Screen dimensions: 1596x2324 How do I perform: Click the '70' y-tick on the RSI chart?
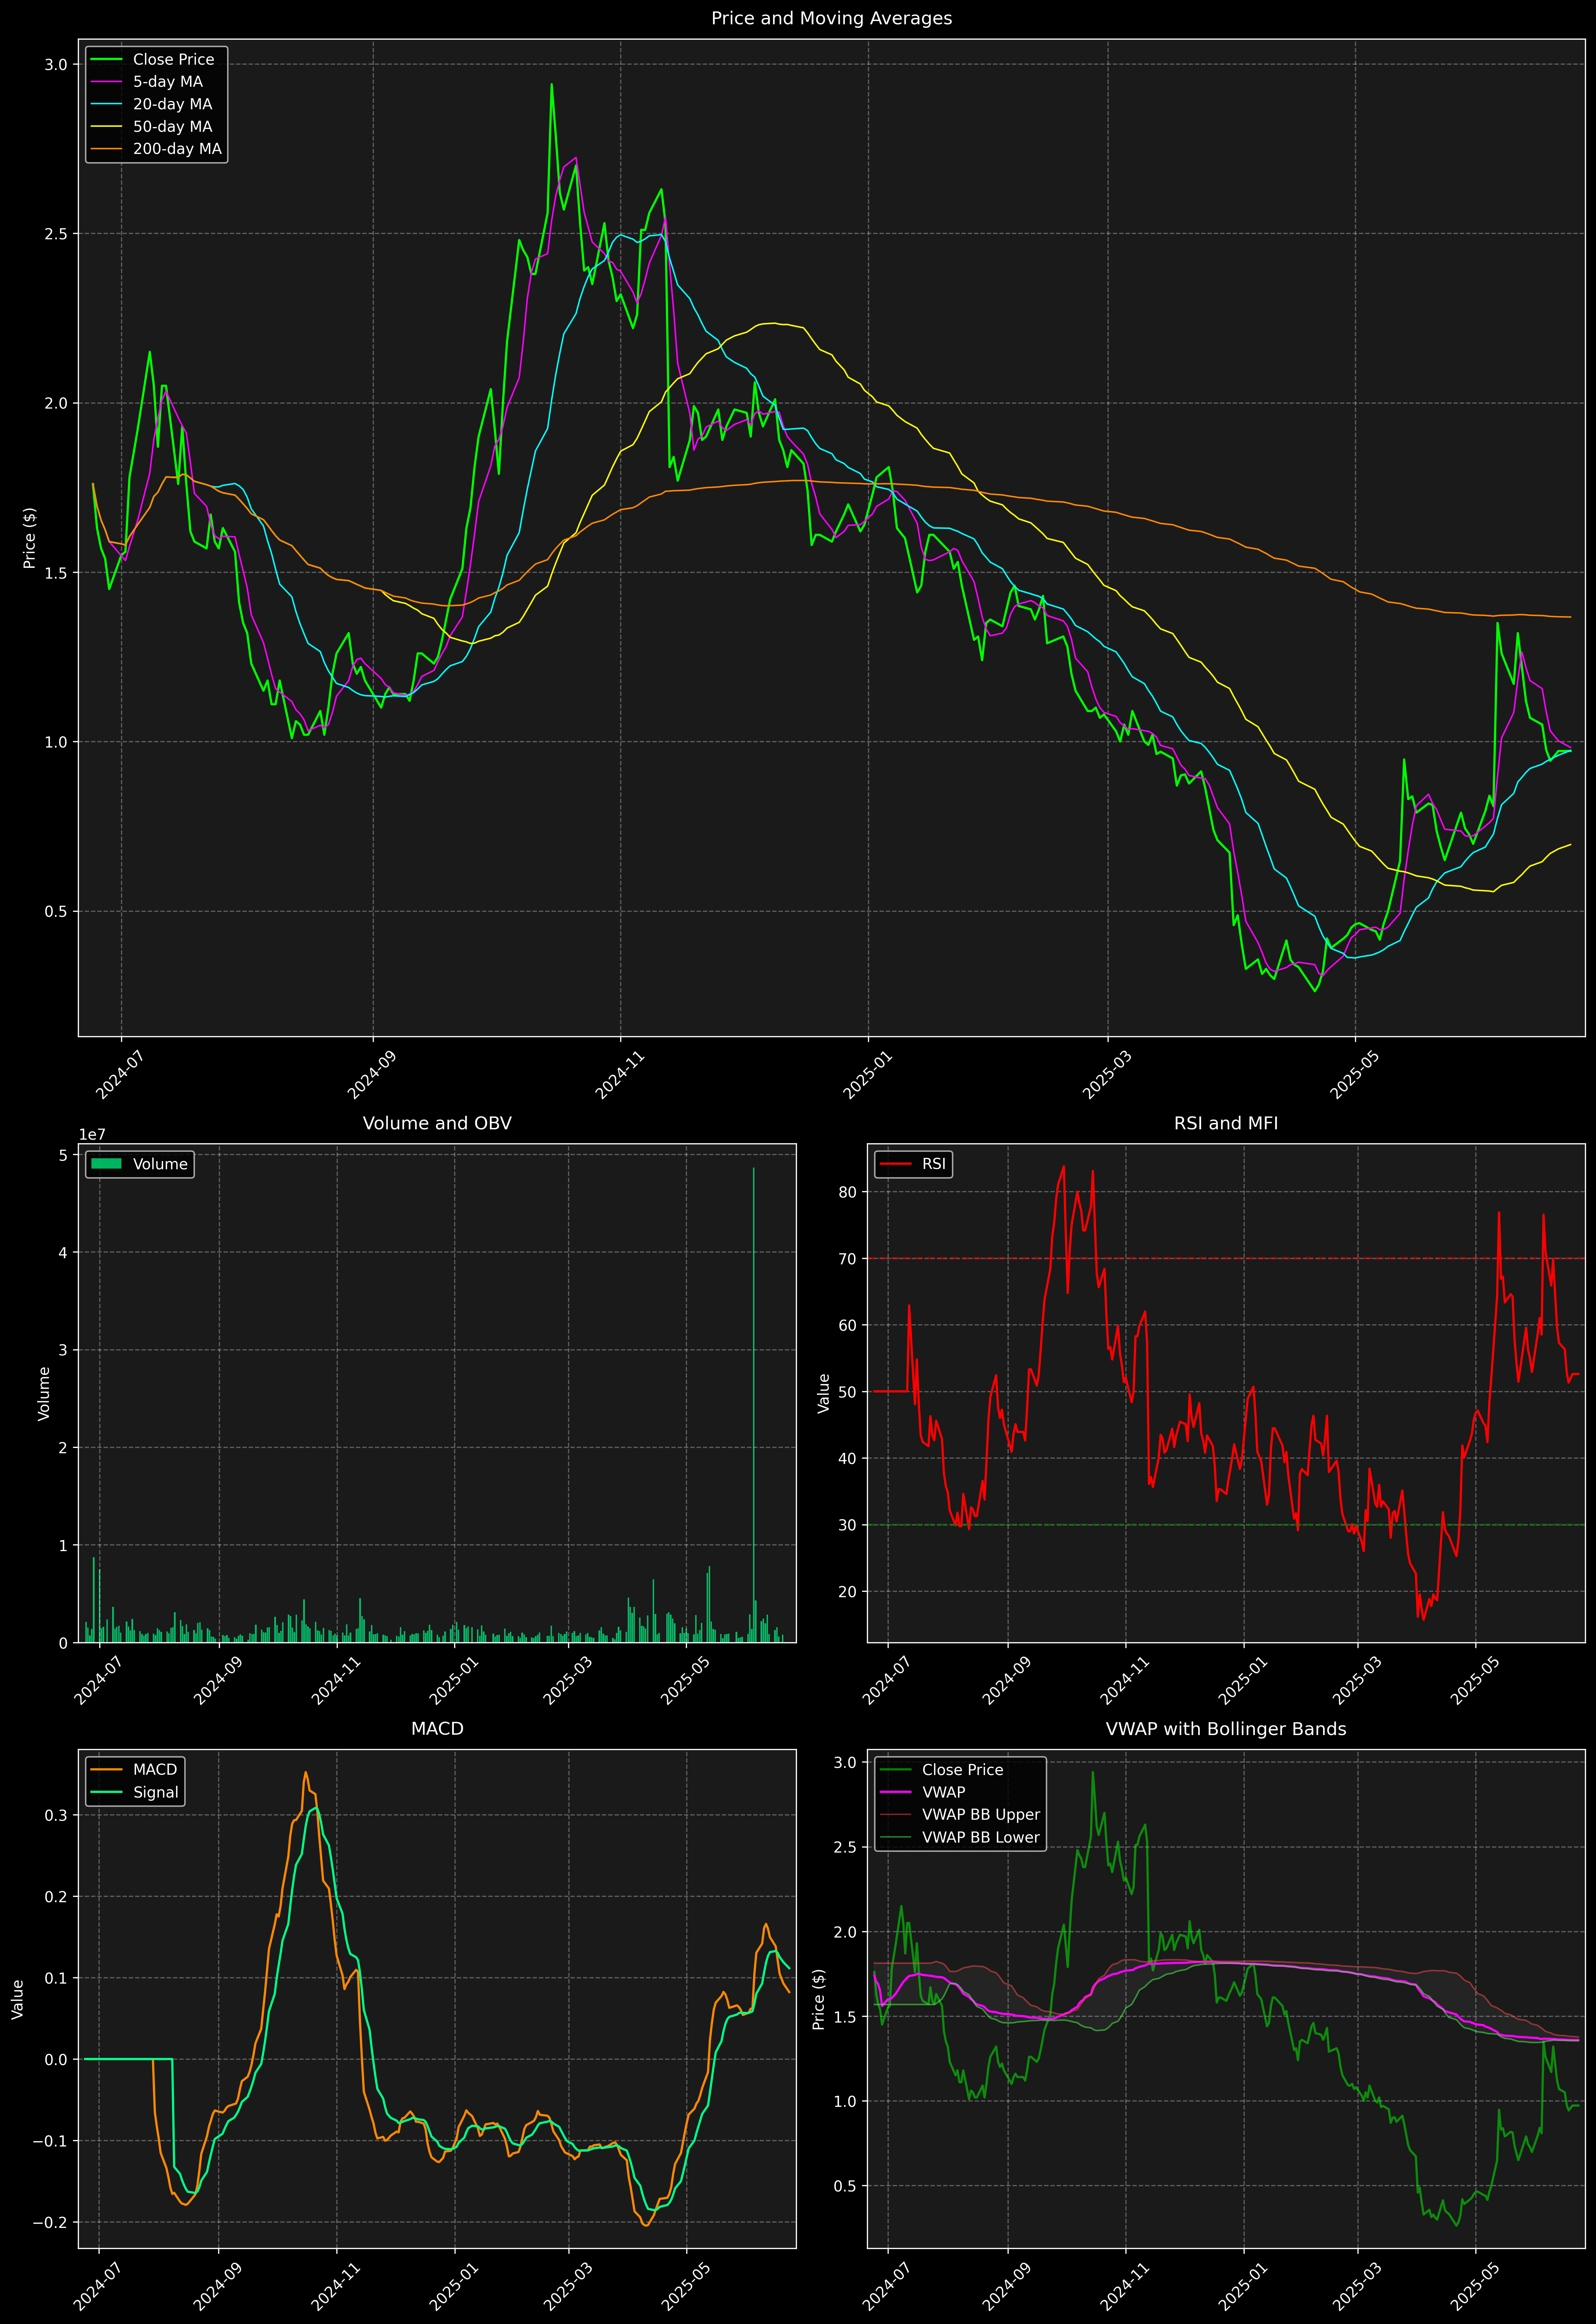point(848,1259)
